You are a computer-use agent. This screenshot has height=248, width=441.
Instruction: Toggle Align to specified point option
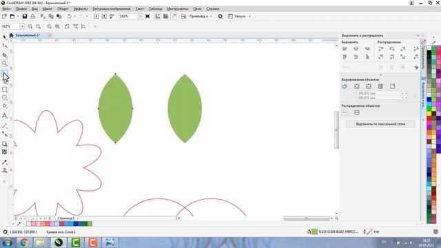coord(392,86)
